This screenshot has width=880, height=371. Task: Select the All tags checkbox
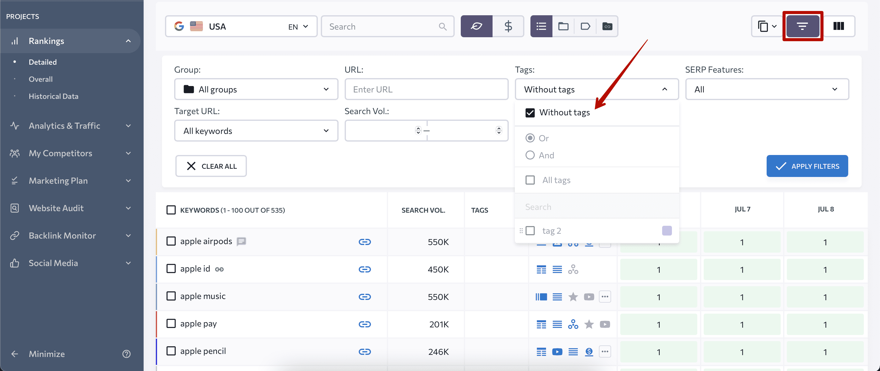530,179
